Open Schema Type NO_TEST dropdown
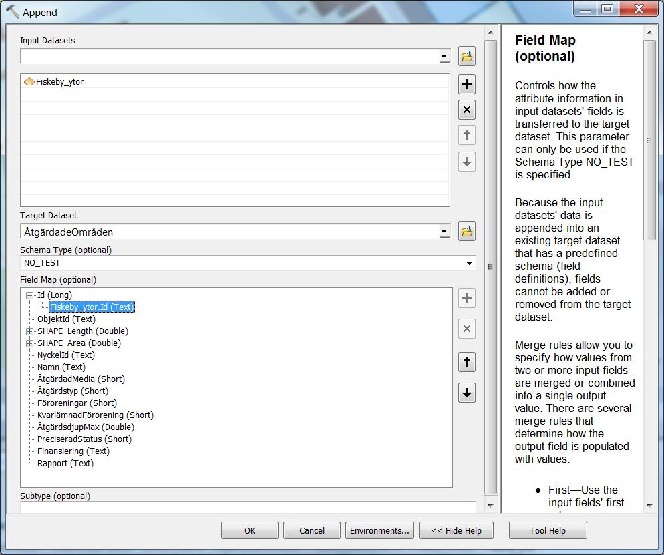This screenshot has height=555, width=664. click(x=469, y=263)
